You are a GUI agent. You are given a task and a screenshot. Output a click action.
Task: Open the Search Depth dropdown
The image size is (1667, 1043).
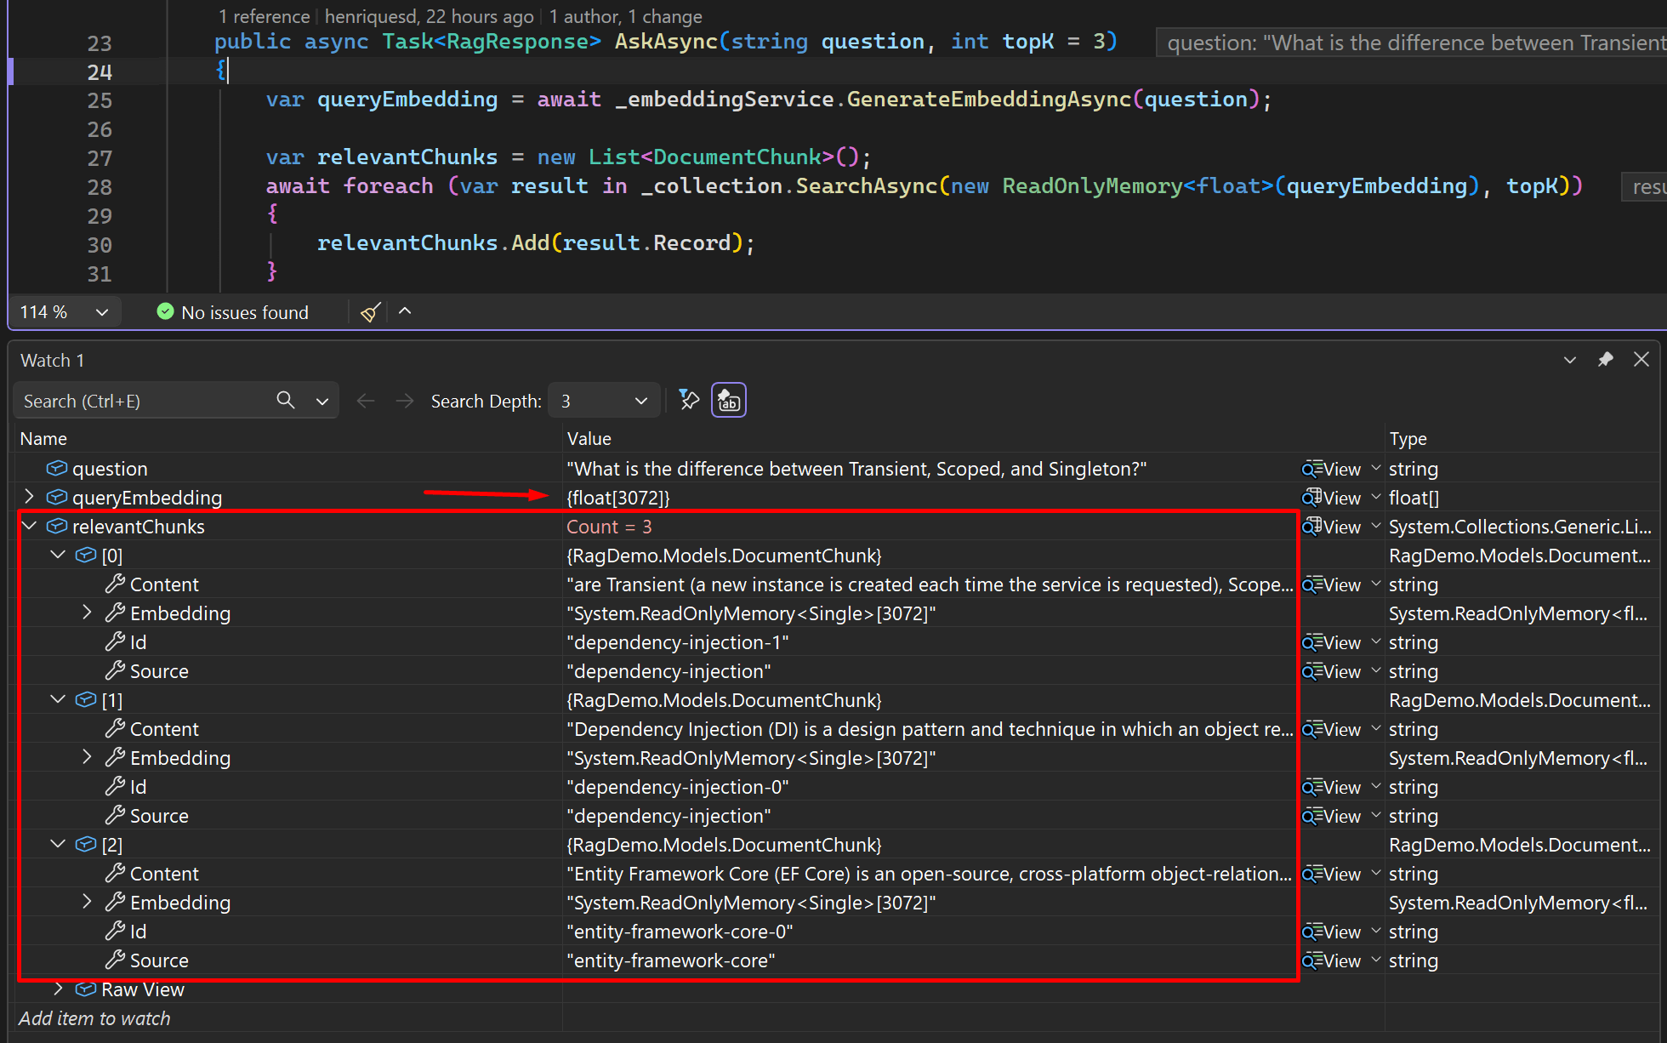click(604, 401)
